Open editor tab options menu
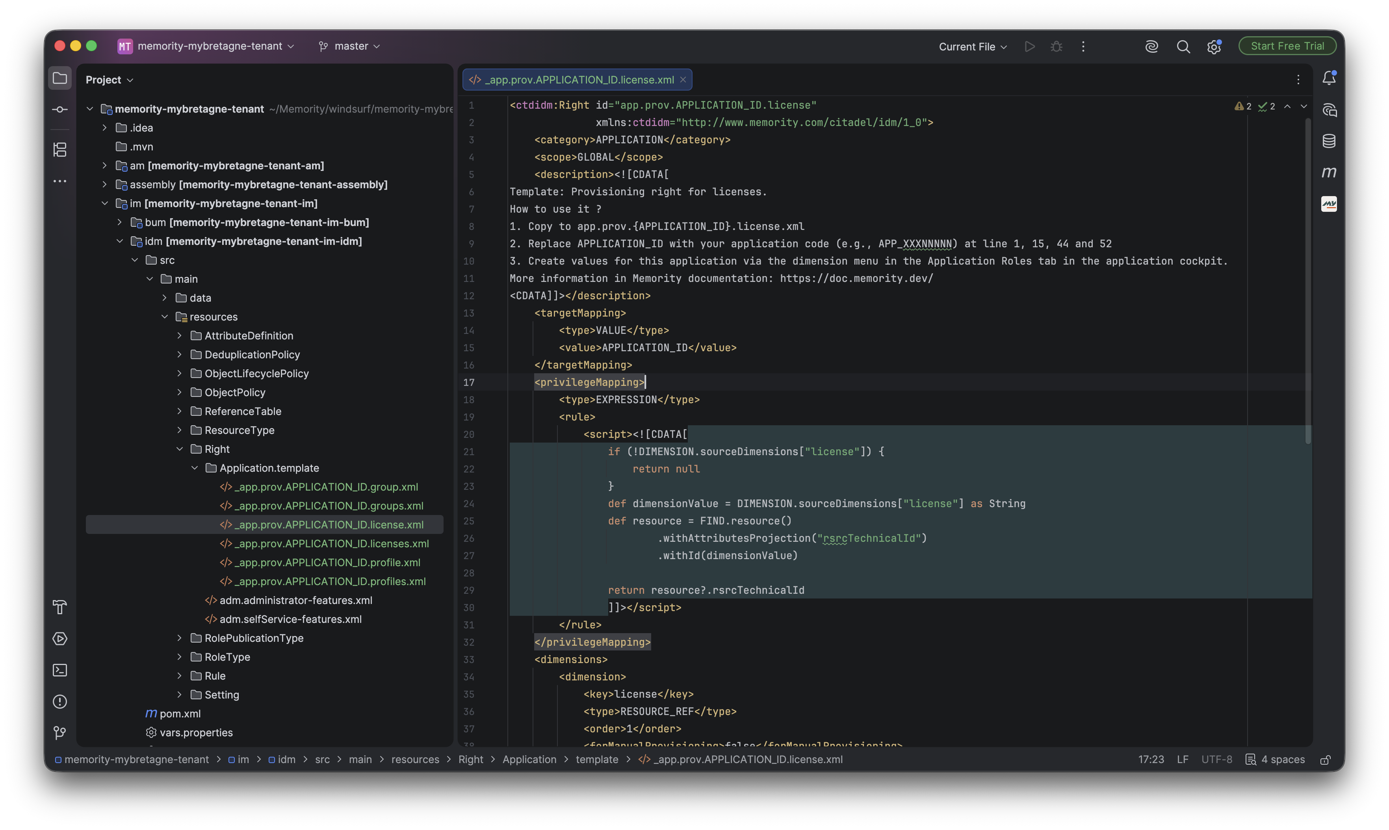This screenshot has height=830, width=1389. 1298,80
